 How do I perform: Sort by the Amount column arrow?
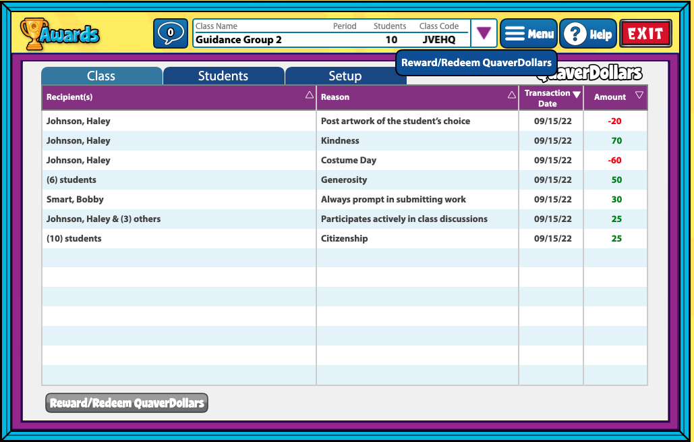tap(639, 94)
